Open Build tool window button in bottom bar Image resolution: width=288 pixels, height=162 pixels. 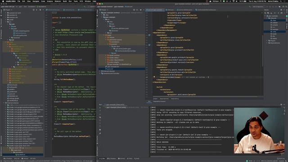point(137,158)
